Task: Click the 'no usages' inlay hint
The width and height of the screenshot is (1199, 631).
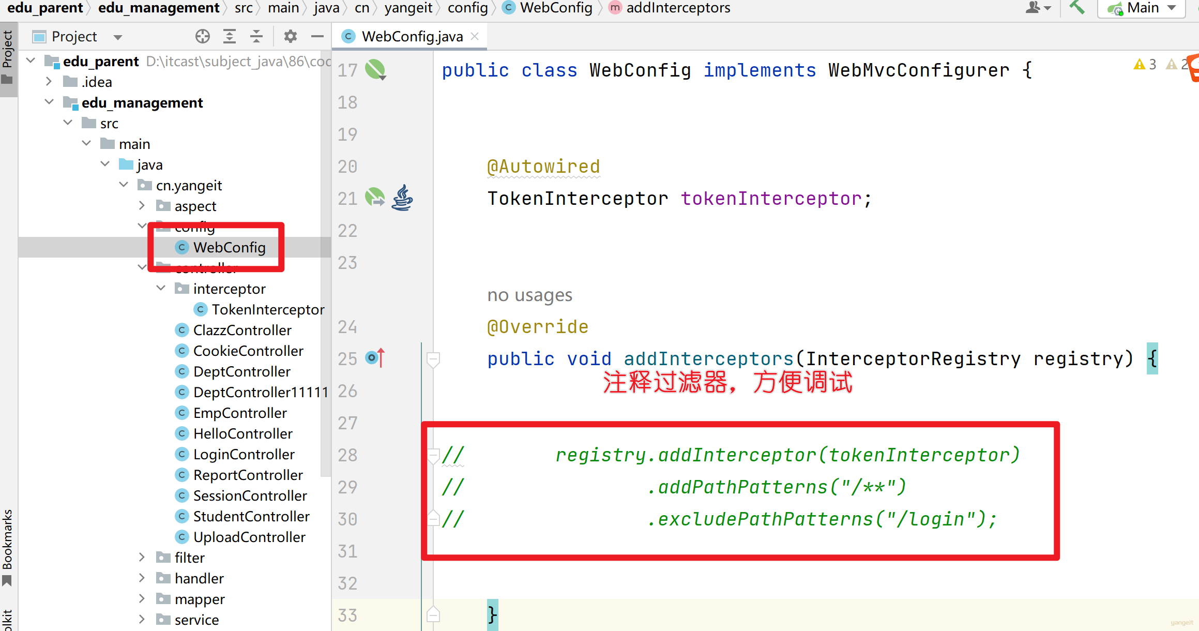Action: pos(529,295)
